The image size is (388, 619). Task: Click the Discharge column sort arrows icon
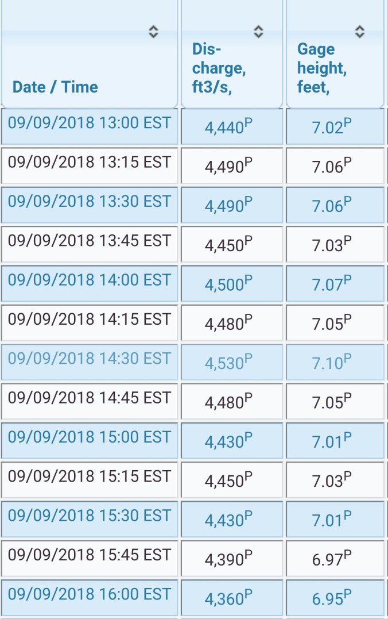[x=259, y=32]
